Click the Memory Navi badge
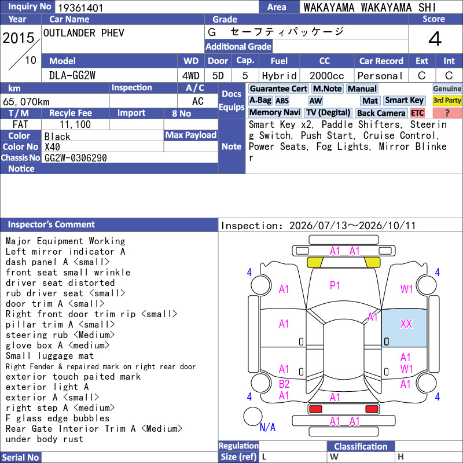Screen dimensions: 463x463 274,112
